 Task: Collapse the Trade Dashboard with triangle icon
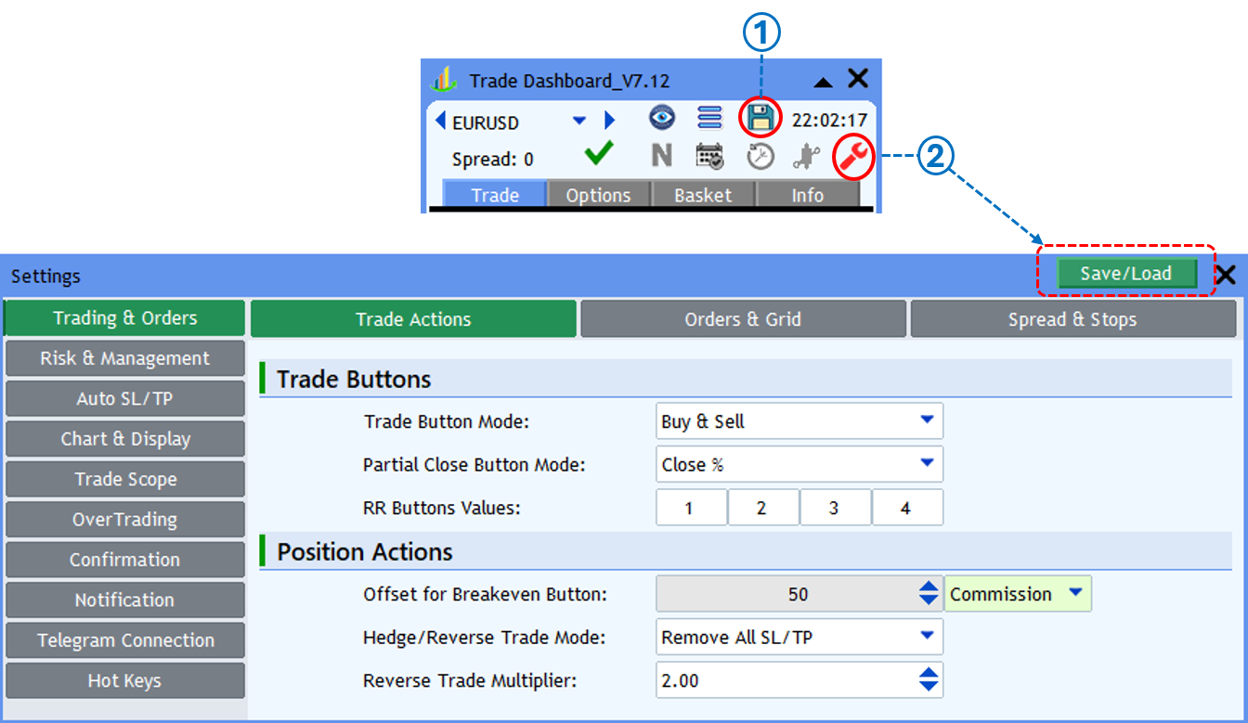pyautogui.click(x=823, y=83)
